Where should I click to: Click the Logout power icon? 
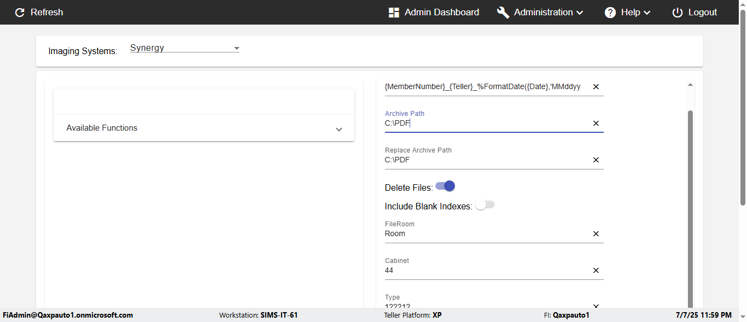click(x=678, y=13)
